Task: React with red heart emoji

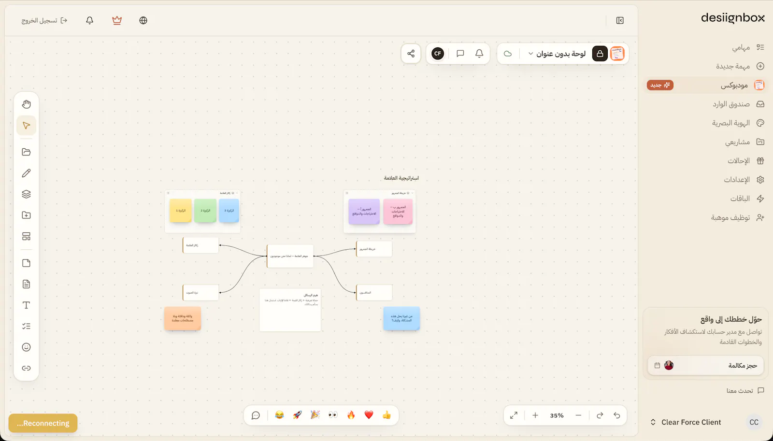Action: [369, 415]
